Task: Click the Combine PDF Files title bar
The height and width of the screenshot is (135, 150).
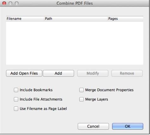Action: pos(75,3)
